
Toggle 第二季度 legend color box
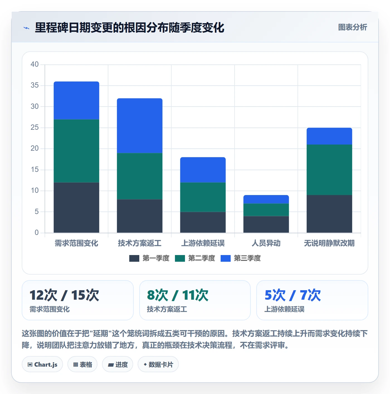pos(180,258)
